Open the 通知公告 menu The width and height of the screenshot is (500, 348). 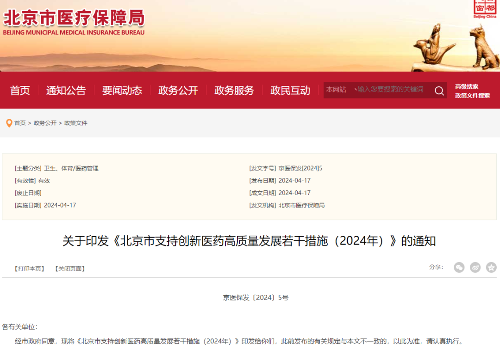[x=66, y=91]
